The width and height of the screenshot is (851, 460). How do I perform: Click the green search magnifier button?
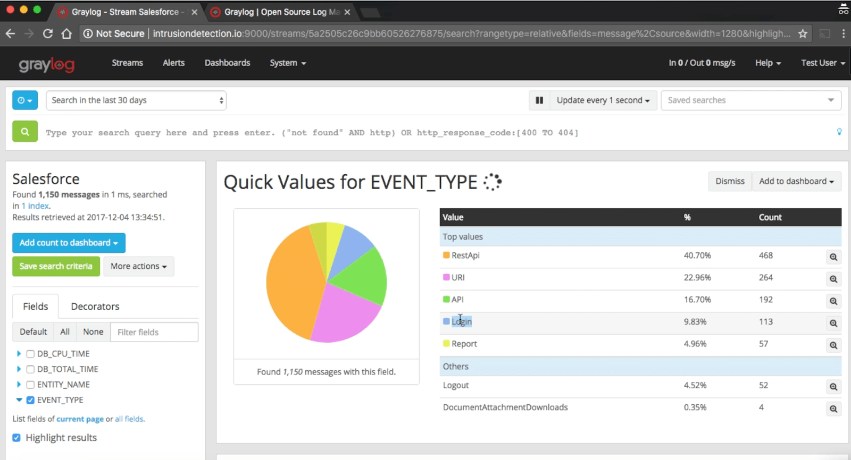pos(25,131)
